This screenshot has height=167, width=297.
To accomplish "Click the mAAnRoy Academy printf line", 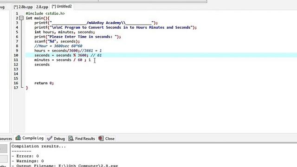I will (x=96, y=23).
